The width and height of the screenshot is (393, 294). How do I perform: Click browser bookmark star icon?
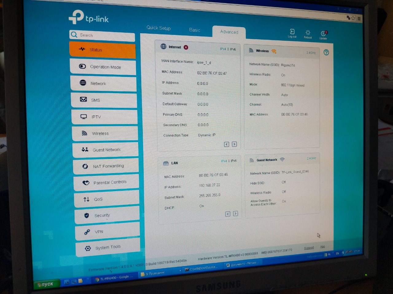(353, 18)
